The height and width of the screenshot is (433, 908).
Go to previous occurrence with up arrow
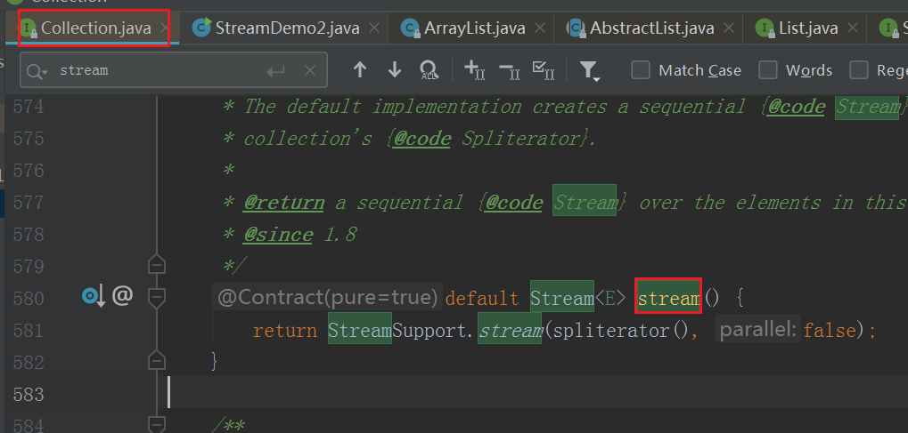pos(360,70)
